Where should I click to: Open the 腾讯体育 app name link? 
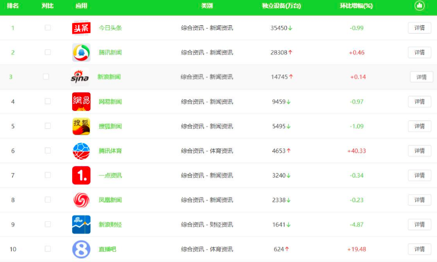tap(110, 151)
